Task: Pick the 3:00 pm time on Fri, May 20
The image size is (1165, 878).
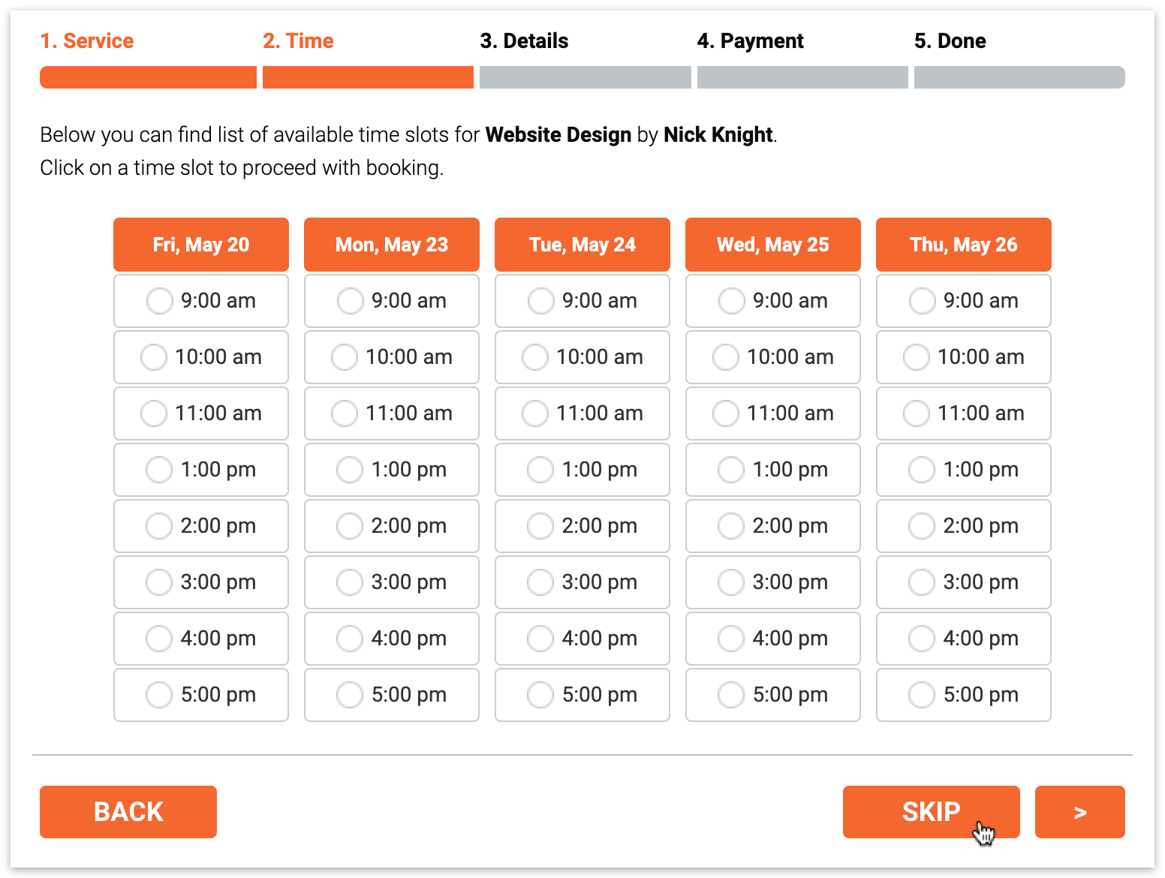Action: pyautogui.click(x=200, y=582)
